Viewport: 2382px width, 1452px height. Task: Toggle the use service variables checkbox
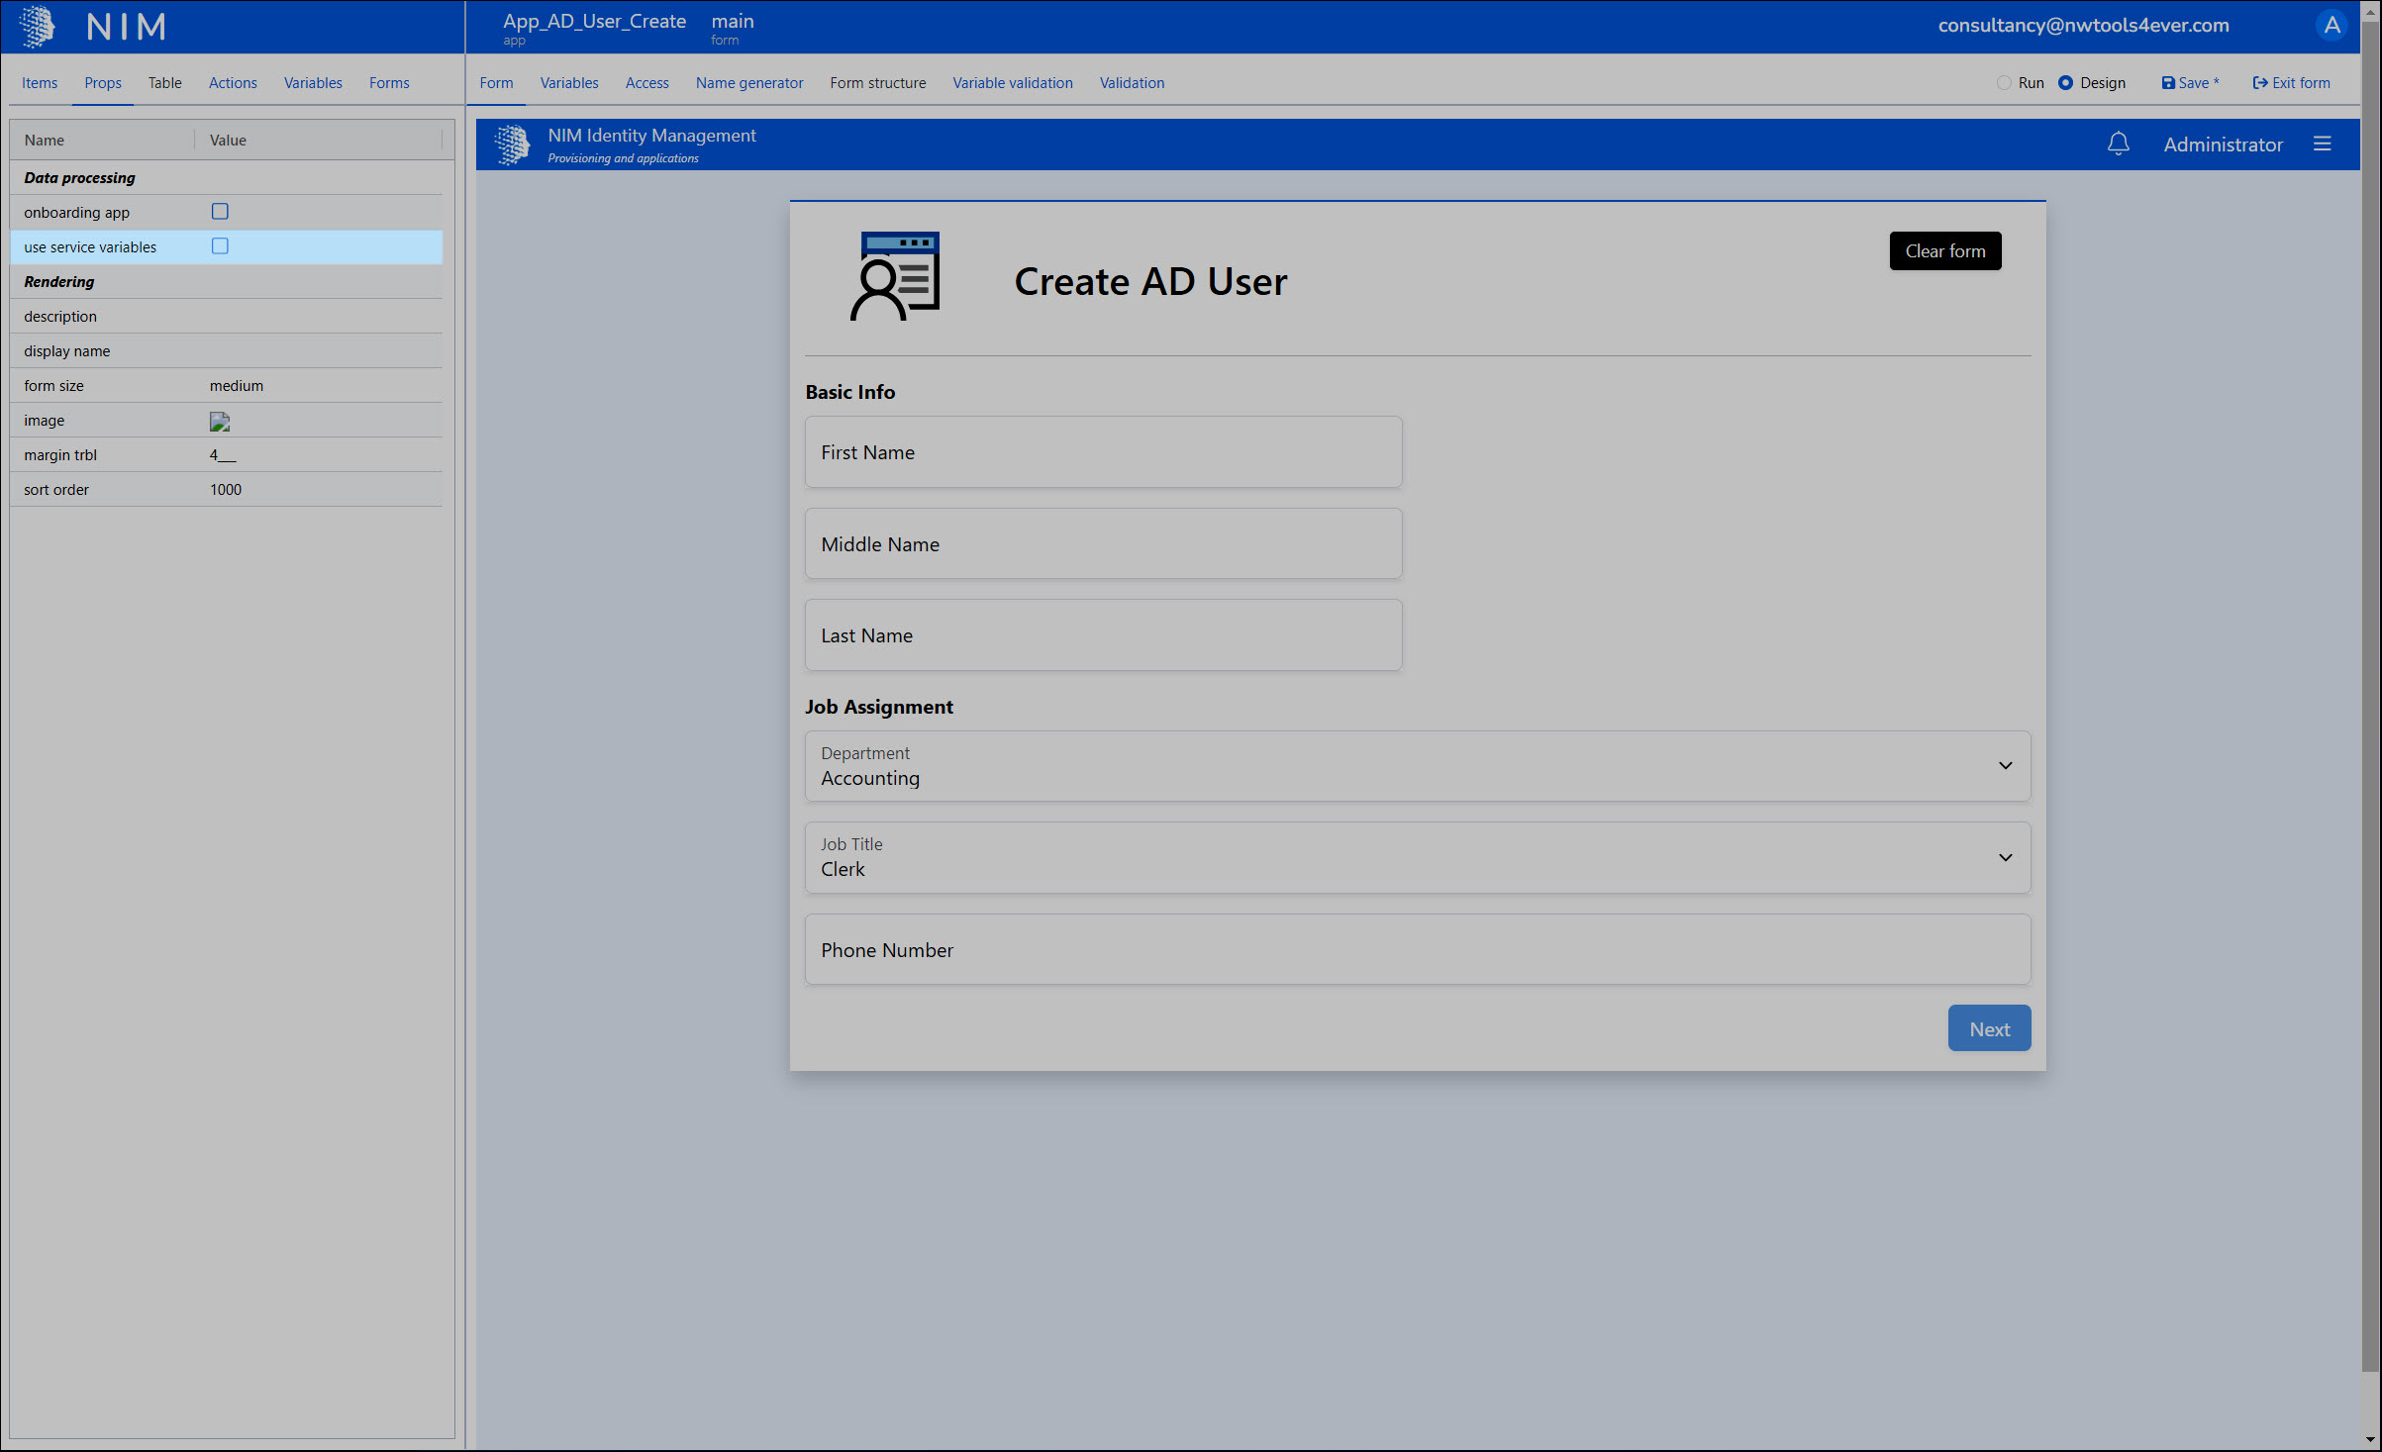click(220, 246)
